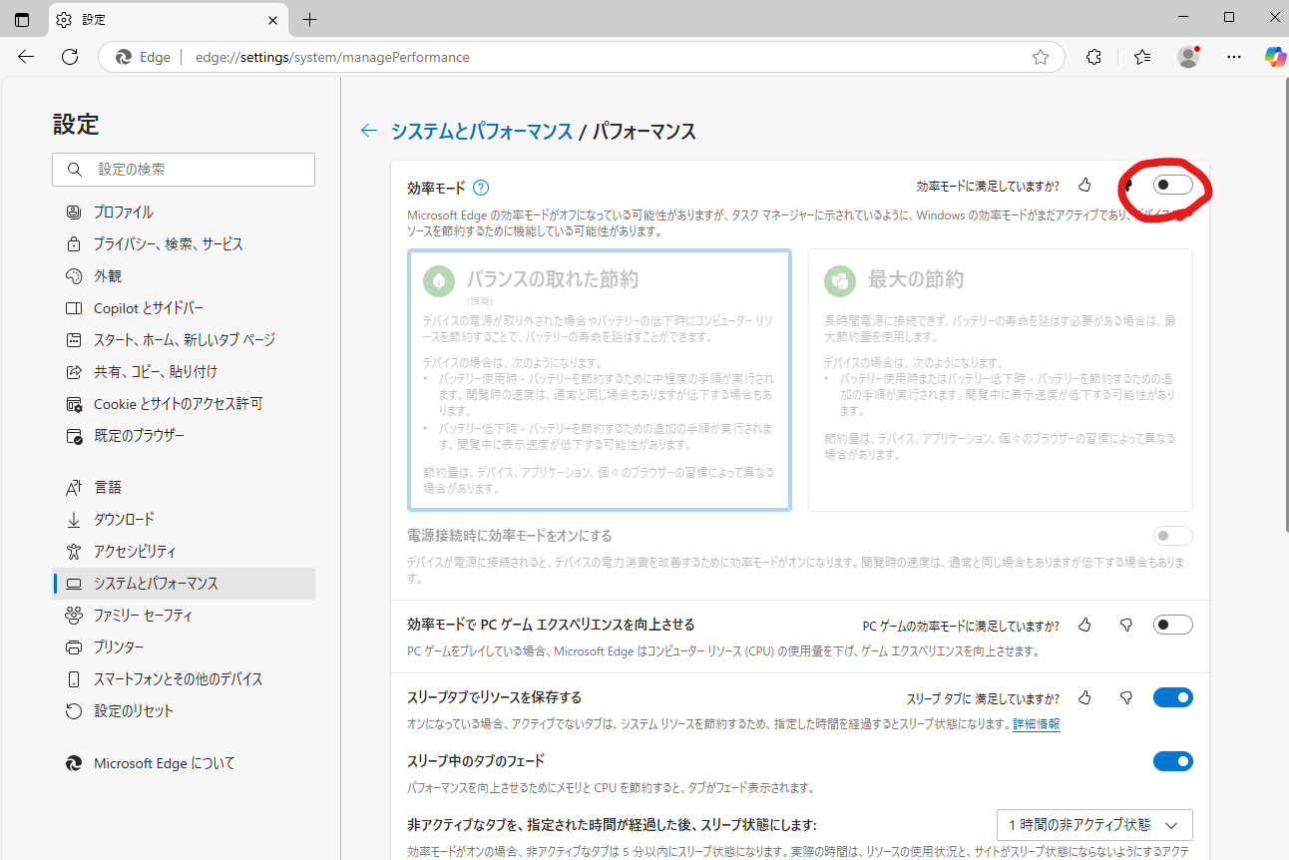Screen dimensions: 1289x860
Task: Toggle the 効率モード switch
Action: click(1173, 185)
